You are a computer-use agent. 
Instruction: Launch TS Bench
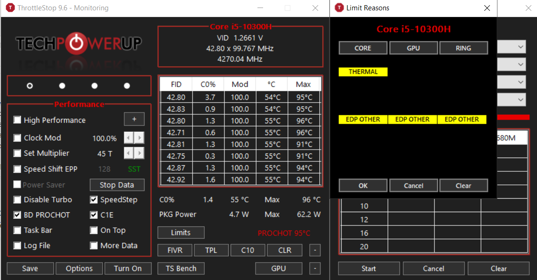[181, 268]
